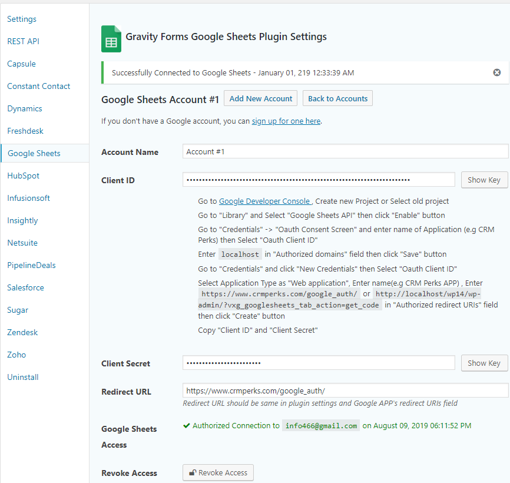This screenshot has height=483, width=510.
Task: Open the Dynamics settings tab
Action: tap(25, 108)
